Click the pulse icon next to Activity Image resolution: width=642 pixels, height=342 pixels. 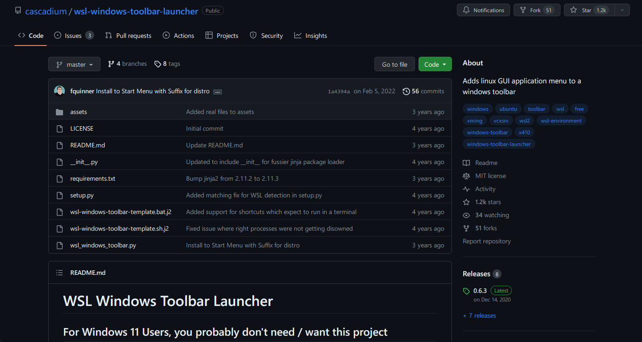[x=466, y=189]
